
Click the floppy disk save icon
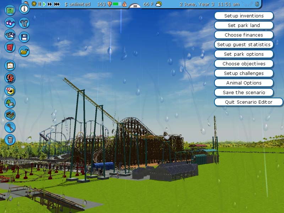click(24, 37)
